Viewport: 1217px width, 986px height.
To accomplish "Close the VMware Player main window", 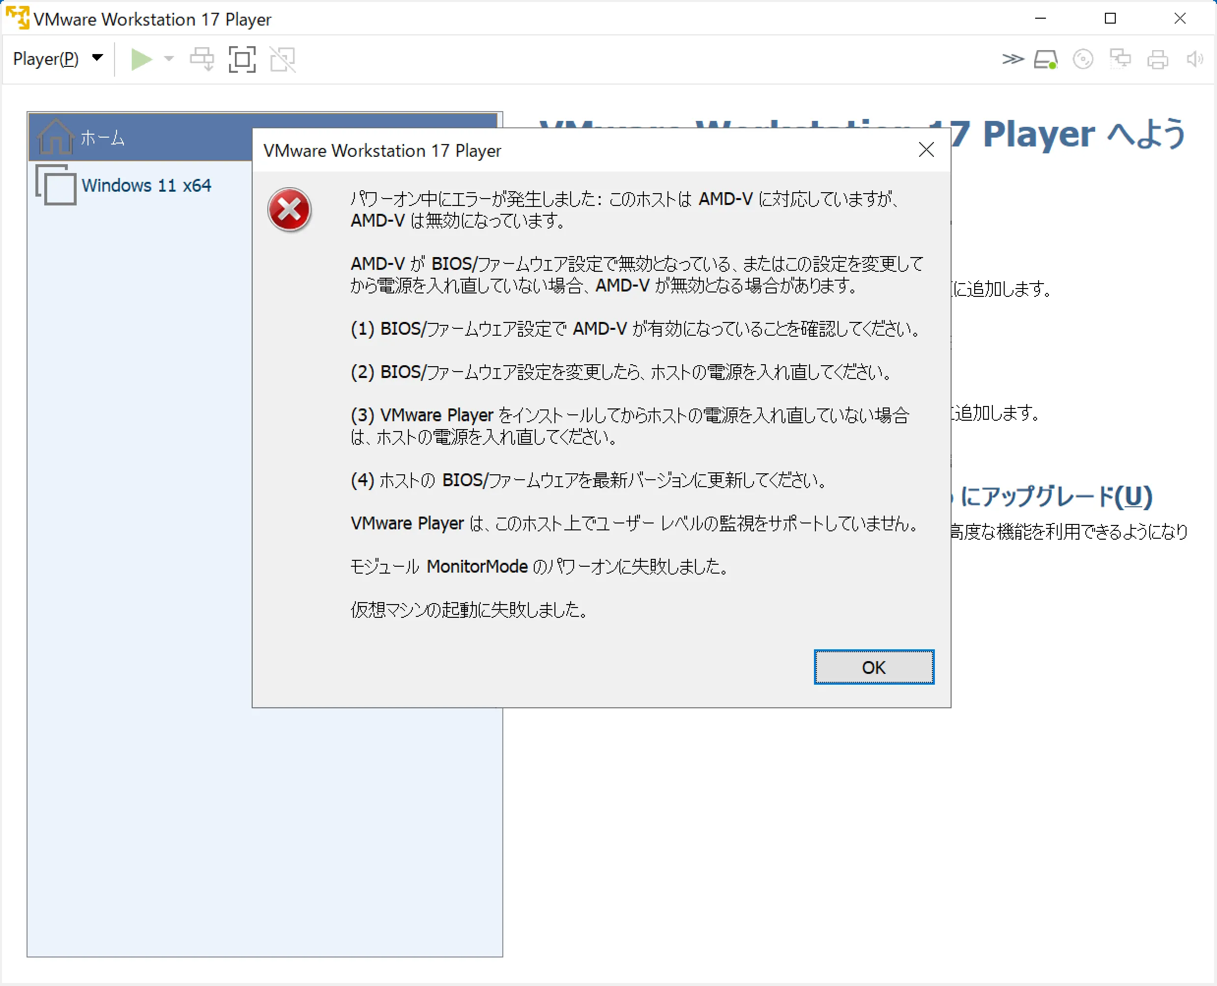I will [x=1180, y=18].
